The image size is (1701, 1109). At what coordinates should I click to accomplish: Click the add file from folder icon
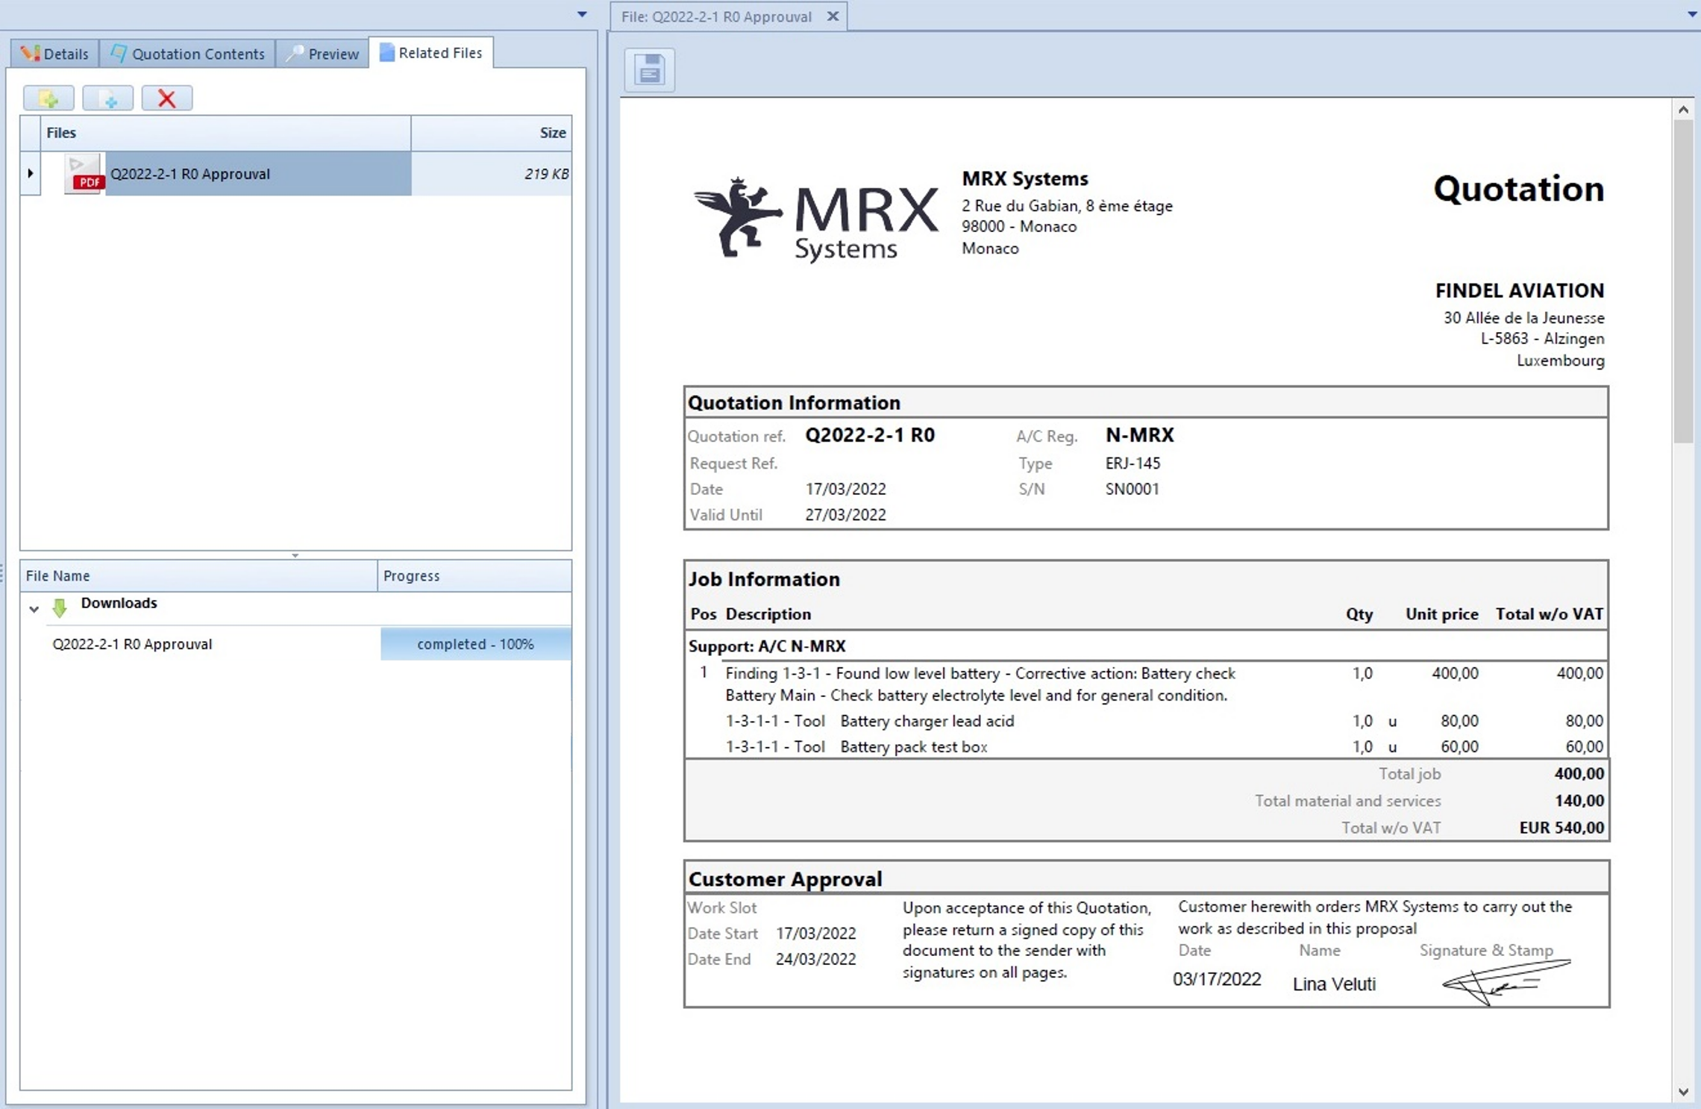48,98
